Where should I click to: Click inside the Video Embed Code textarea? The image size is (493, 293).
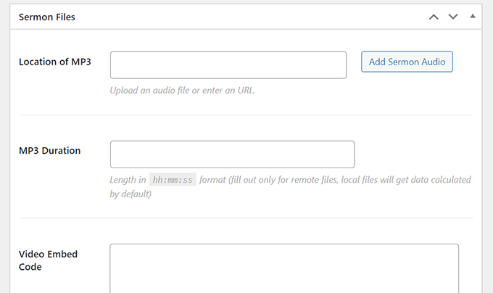284,268
